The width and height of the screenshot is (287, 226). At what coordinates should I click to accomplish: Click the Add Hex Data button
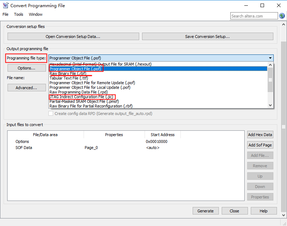(260, 135)
